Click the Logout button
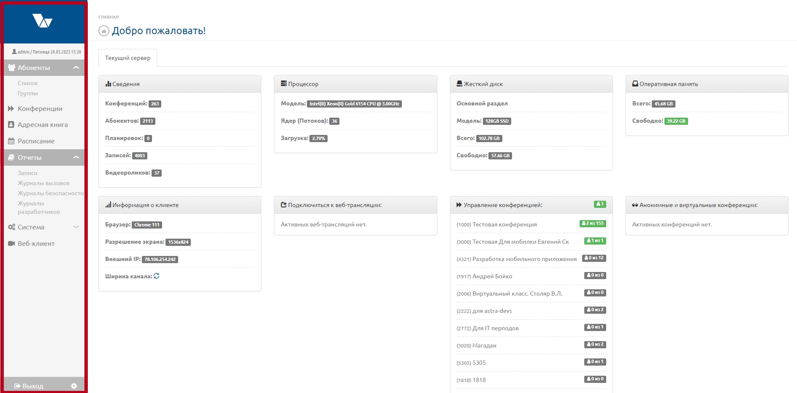Viewport: 797px width, 393px height. click(29, 386)
